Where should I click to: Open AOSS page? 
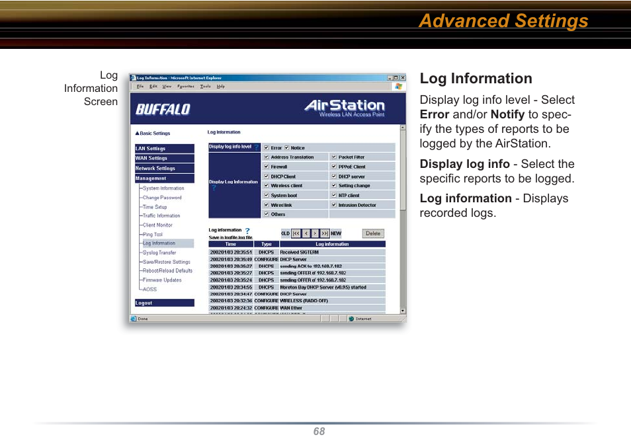coord(149,290)
